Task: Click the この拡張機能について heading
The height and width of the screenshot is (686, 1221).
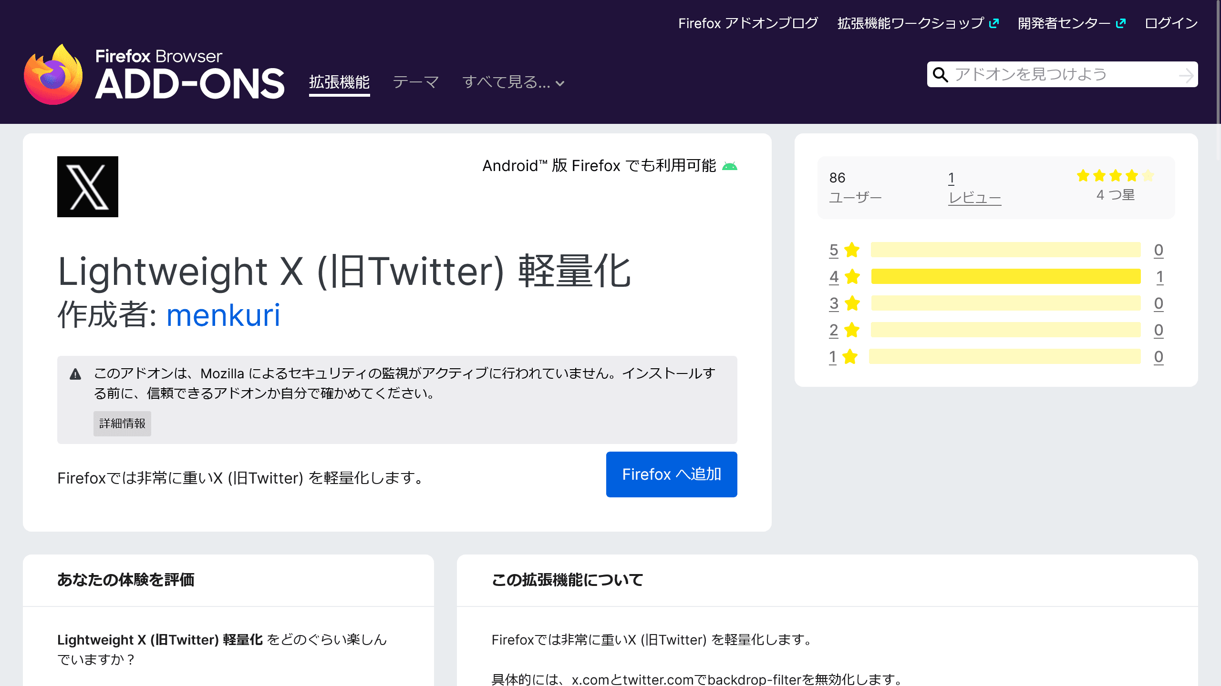Action: coord(567,580)
